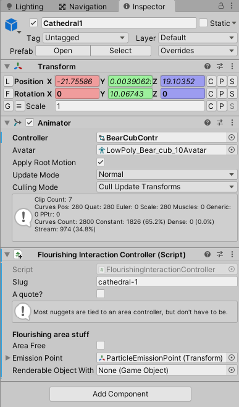Open the Static flags dropdown arrow

point(234,23)
